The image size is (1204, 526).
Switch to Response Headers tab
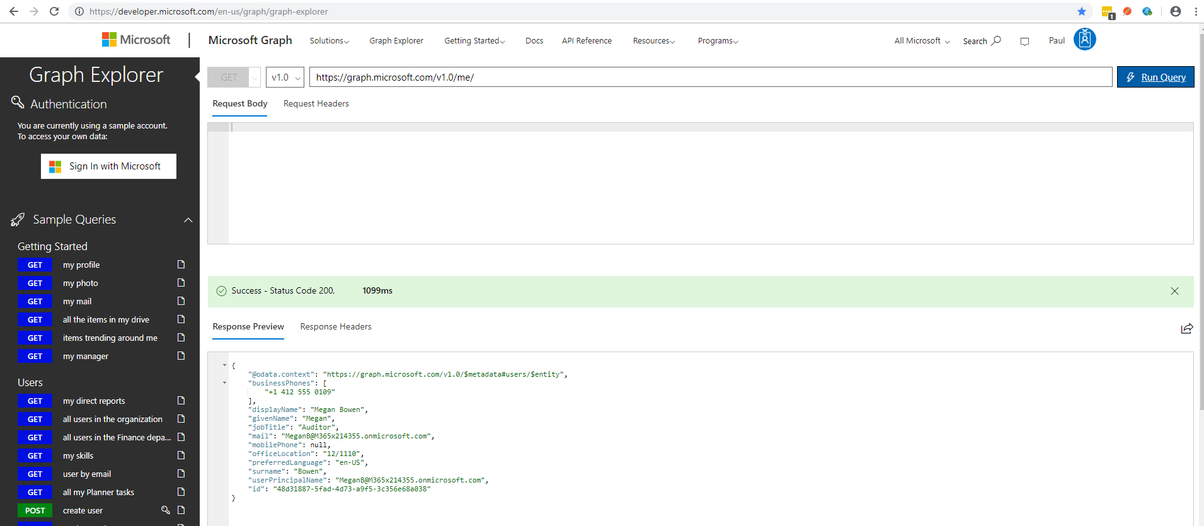tap(336, 327)
